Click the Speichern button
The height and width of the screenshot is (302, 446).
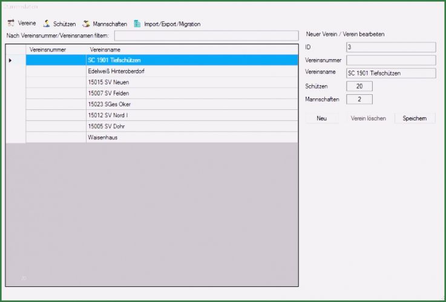click(x=415, y=118)
